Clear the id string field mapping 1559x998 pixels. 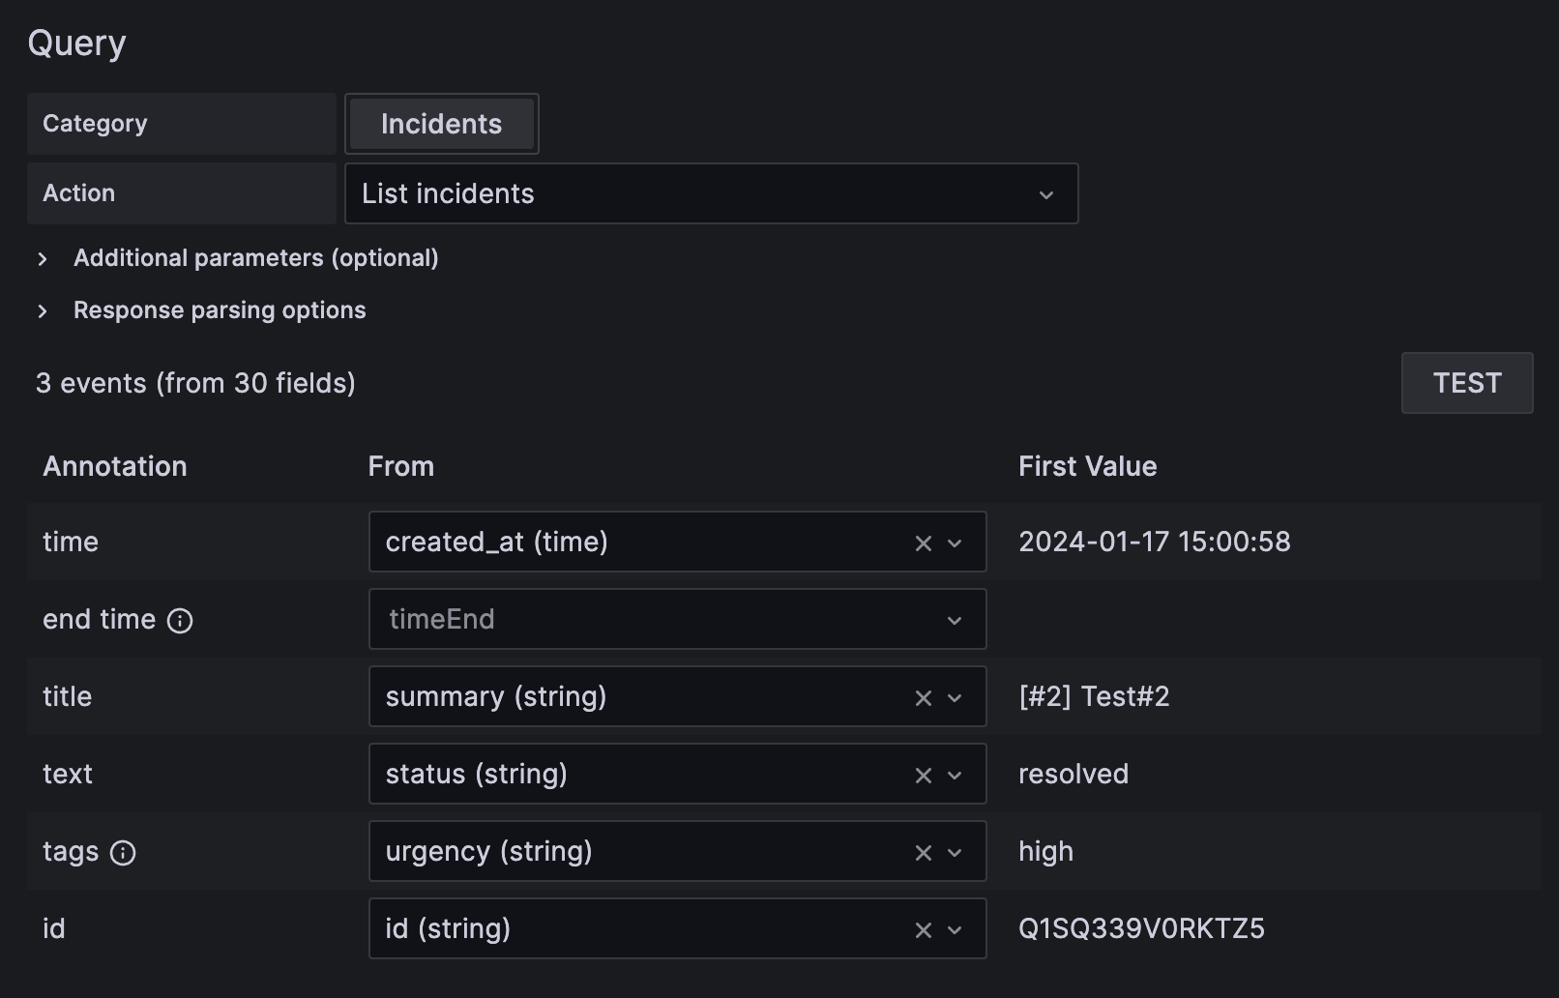(x=922, y=928)
